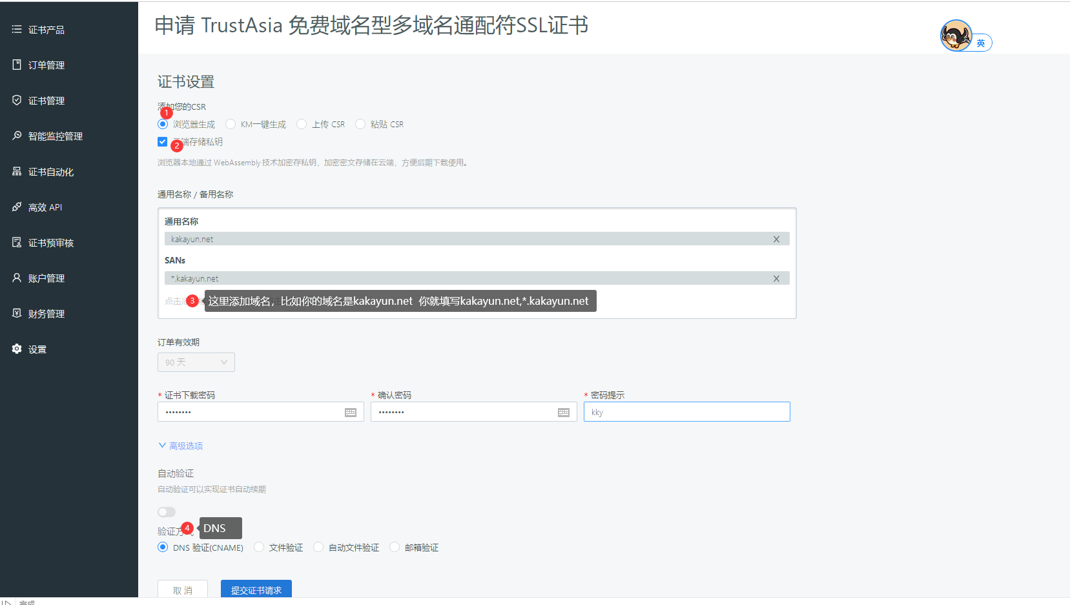The image size is (1070, 605).
Task: Select KM一键生成 CSR option
Action: coord(231,124)
